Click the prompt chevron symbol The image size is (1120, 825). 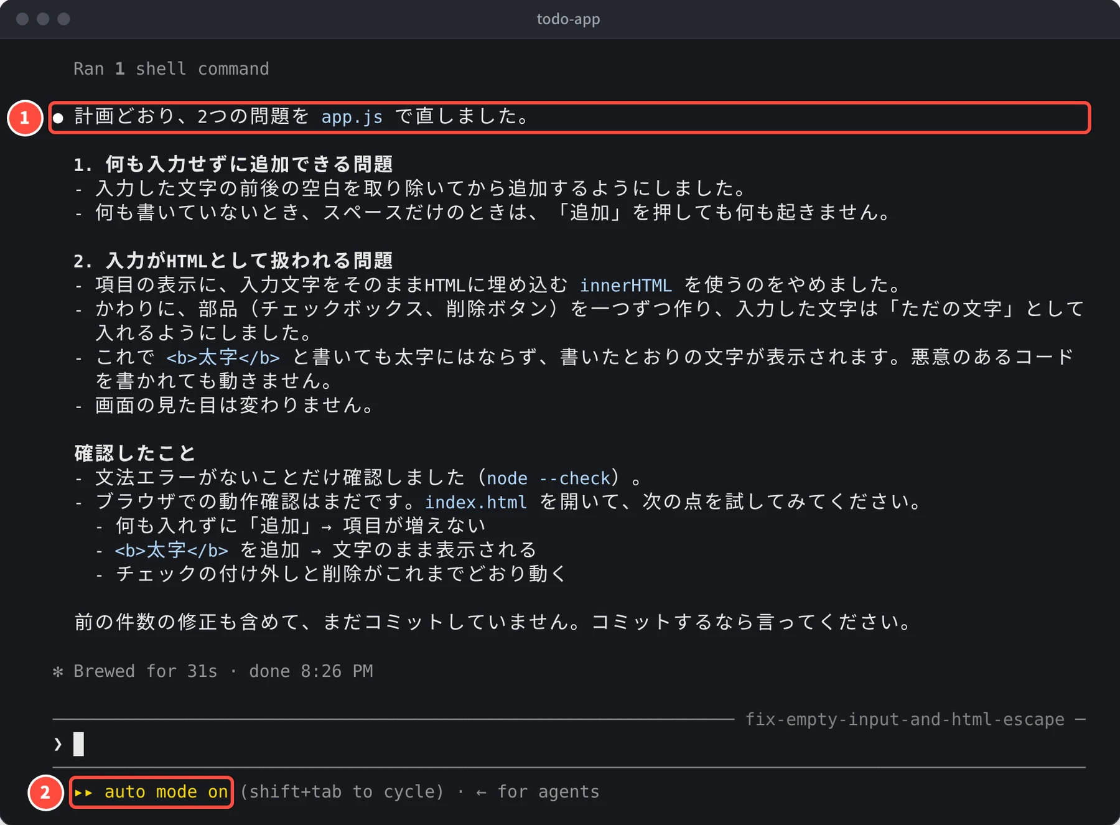[58, 744]
